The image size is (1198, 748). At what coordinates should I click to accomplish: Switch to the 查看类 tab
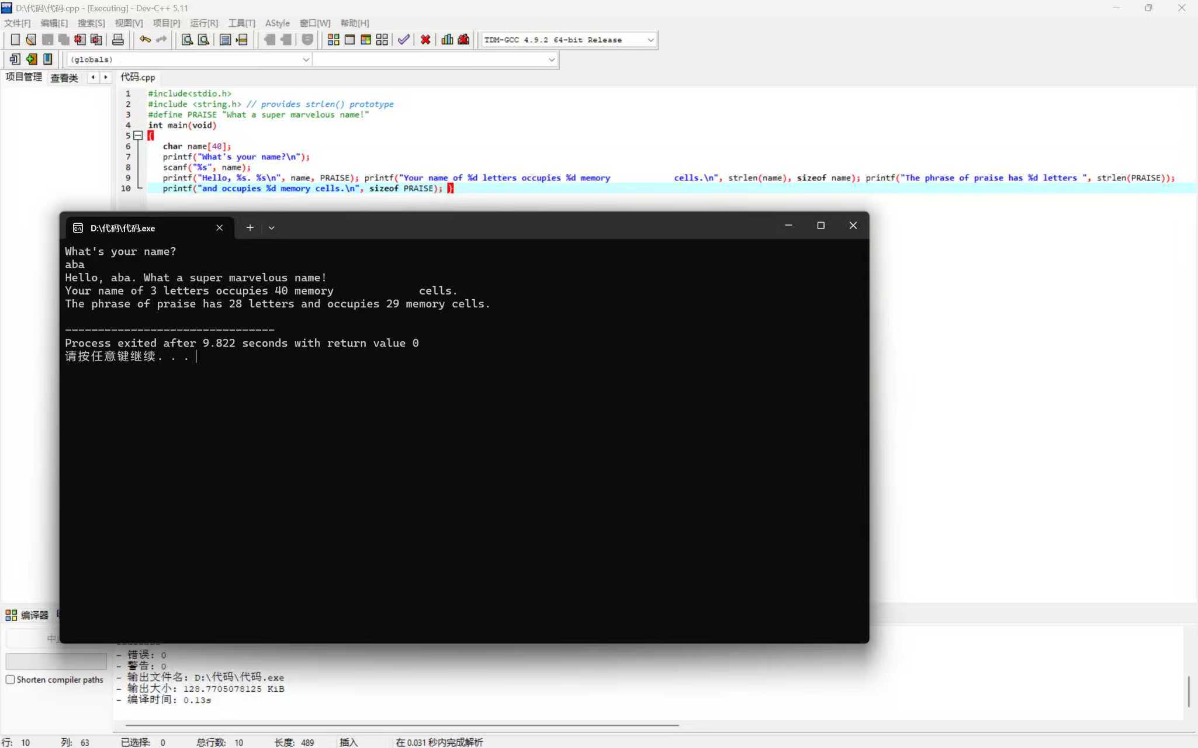[64, 78]
